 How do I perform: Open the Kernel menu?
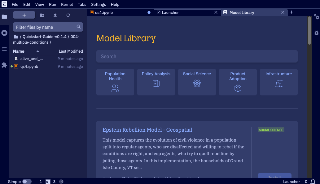point(67,4)
